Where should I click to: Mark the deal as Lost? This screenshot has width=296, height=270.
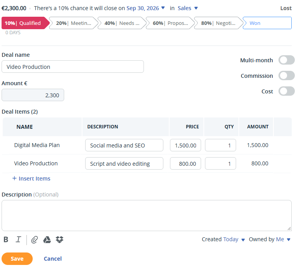[286, 8]
